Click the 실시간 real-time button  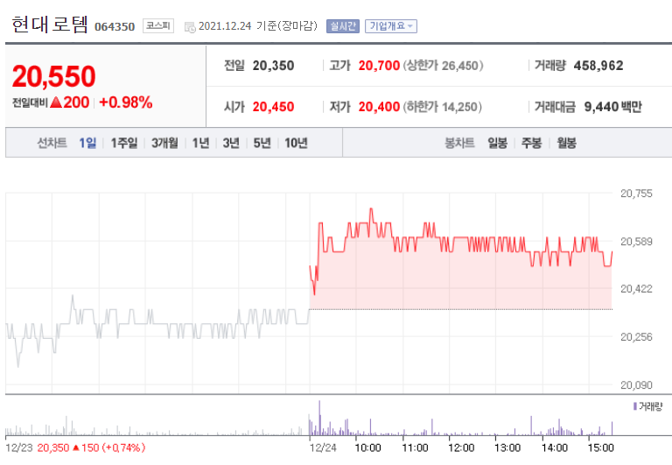click(343, 26)
